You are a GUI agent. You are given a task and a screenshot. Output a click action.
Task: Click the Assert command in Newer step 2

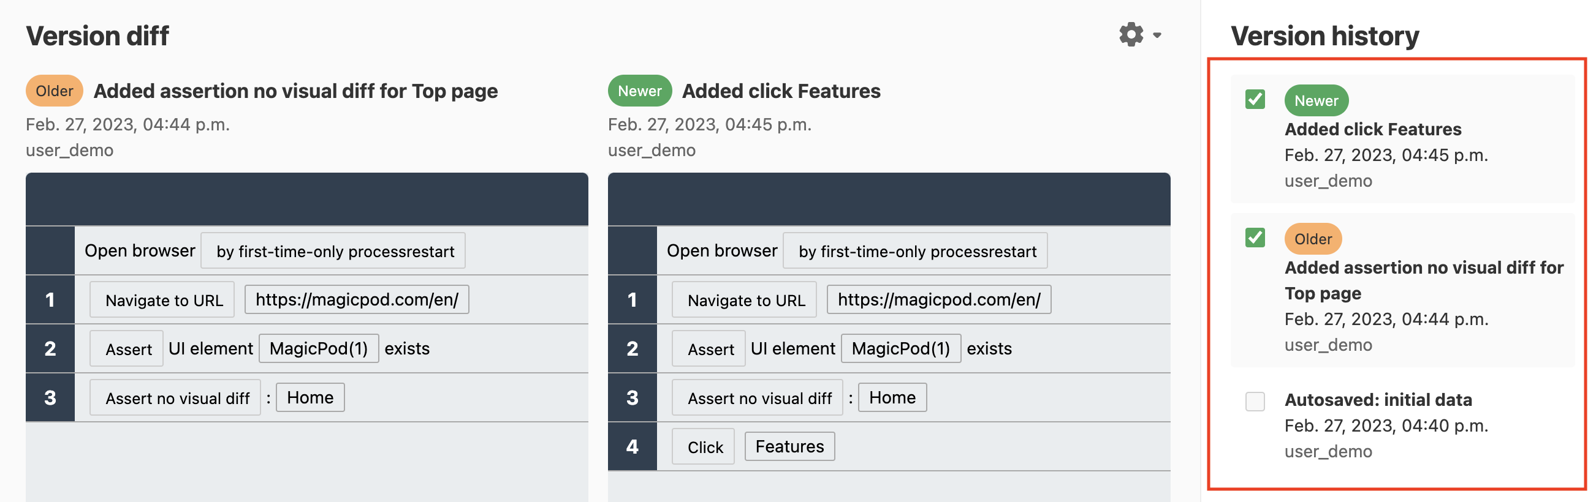tap(709, 349)
